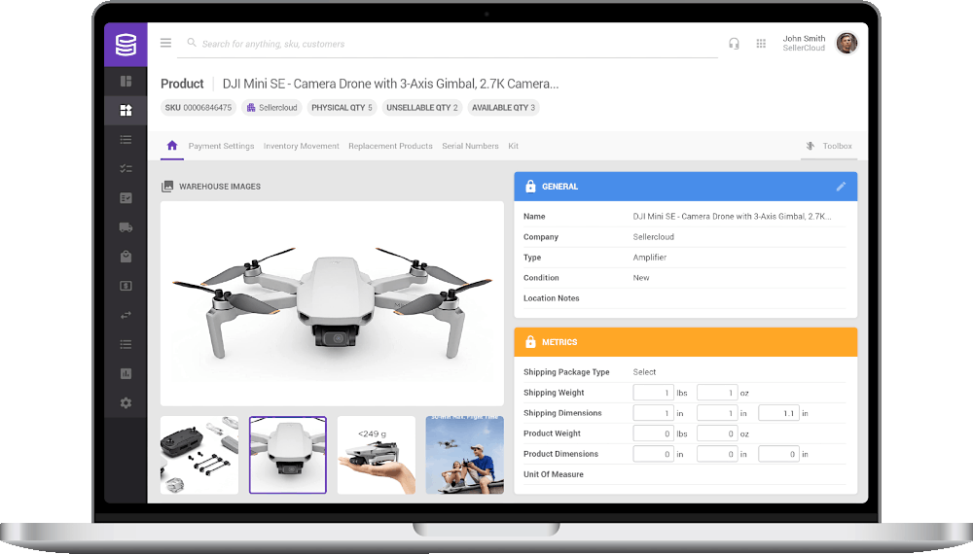Open the reports bar-chart sidebar icon
Screen dimensions: 973x554
click(x=126, y=373)
